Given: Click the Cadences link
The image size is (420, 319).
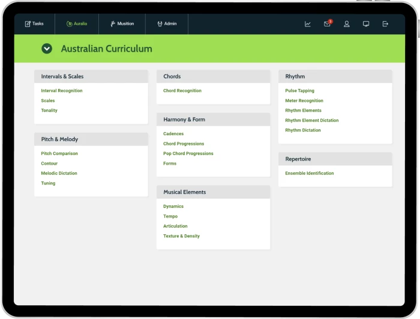Looking at the screenshot, I should coord(173,134).
